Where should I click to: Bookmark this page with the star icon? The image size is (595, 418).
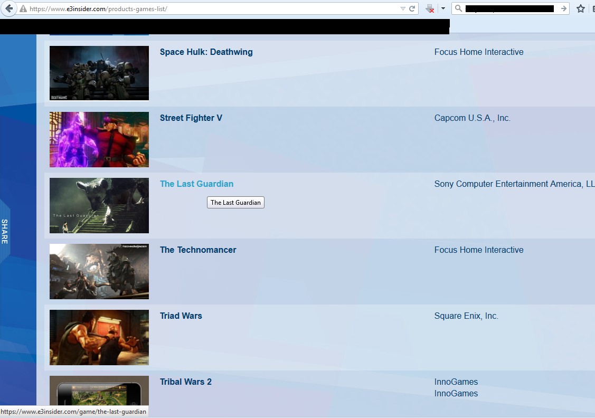[581, 8]
